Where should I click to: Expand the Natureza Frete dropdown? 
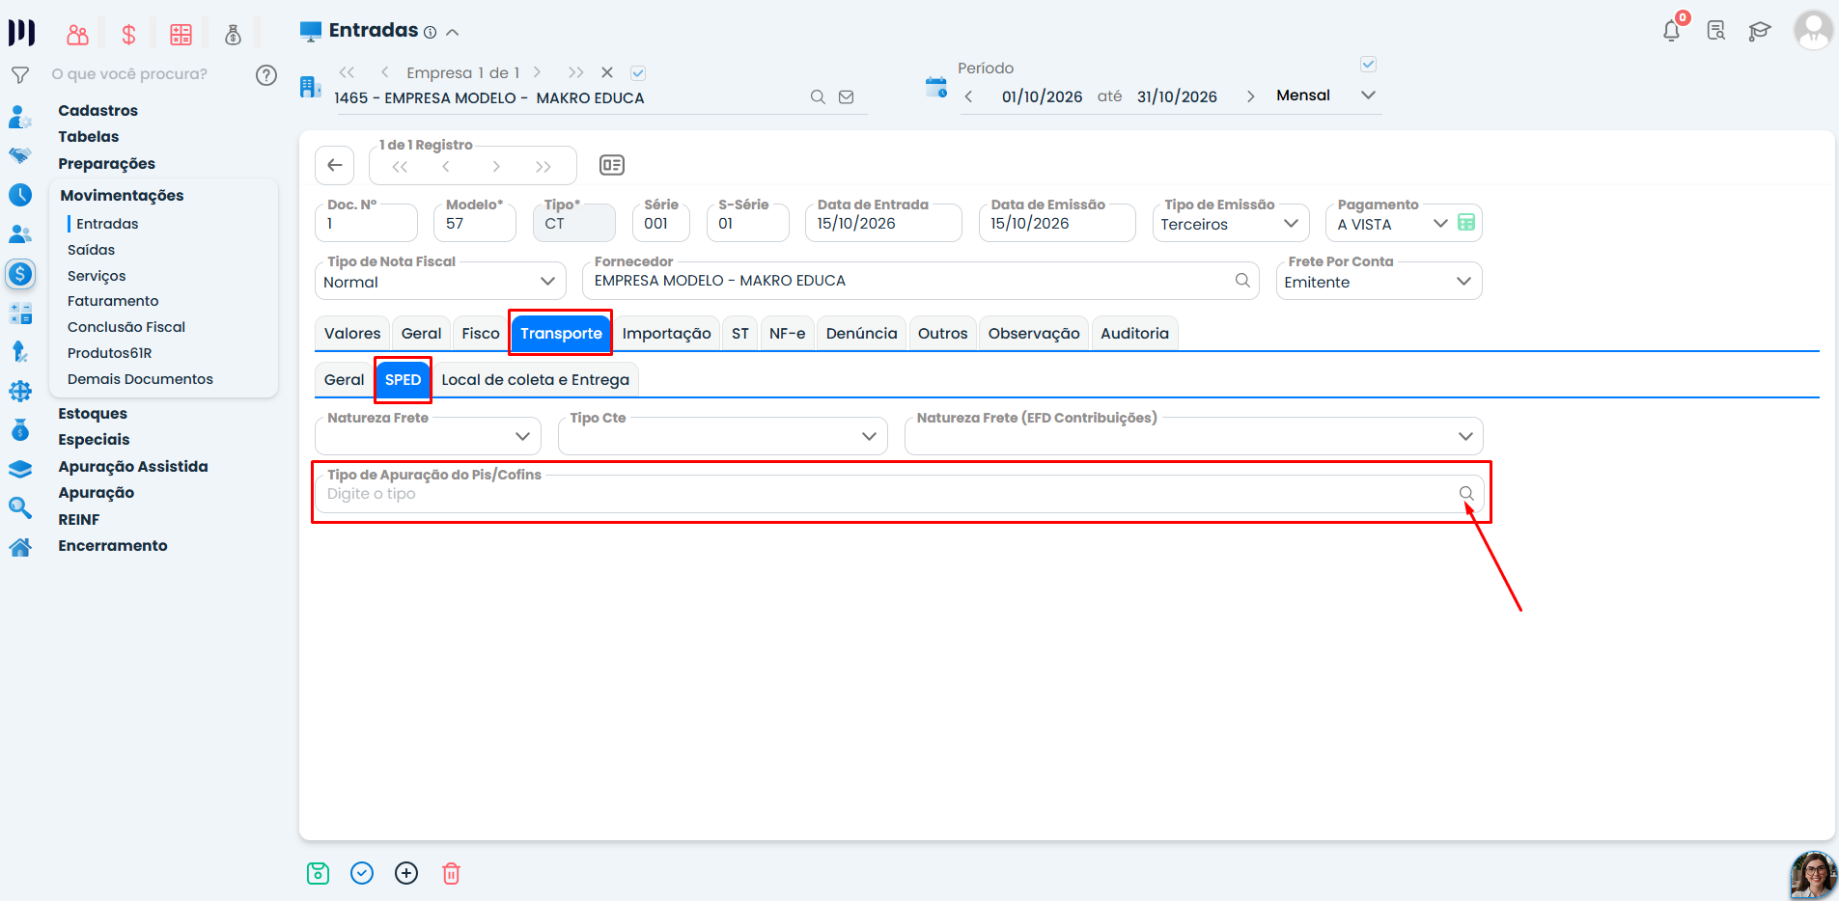tap(522, 437)
